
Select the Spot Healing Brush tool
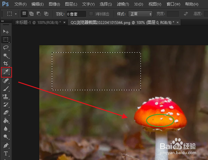tap(6, 81)
